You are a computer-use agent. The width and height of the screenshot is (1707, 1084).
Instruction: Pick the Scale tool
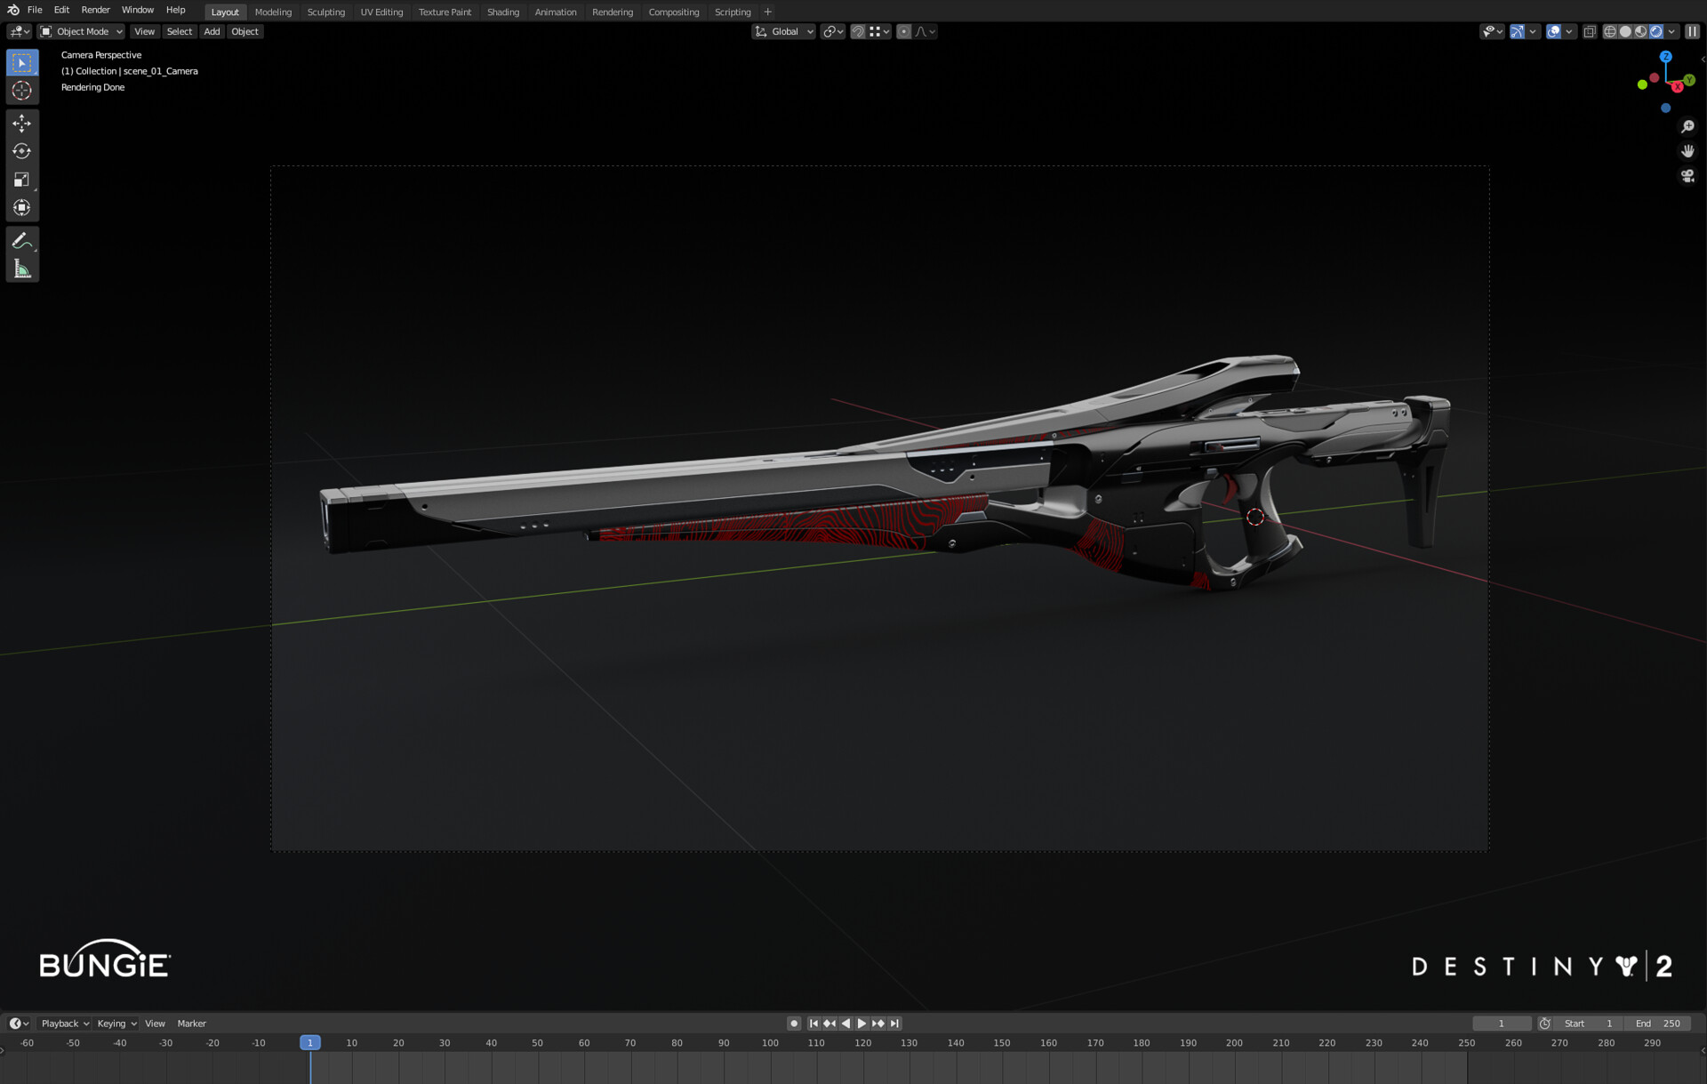coord(22,180)
